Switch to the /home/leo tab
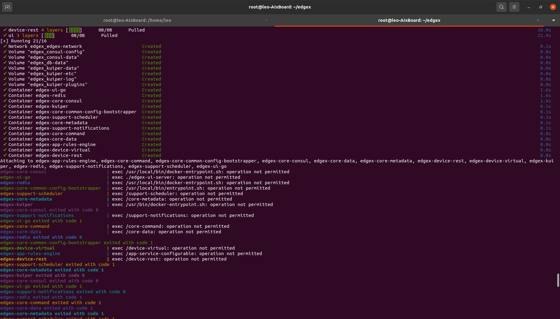 click(x=137, y=20)
